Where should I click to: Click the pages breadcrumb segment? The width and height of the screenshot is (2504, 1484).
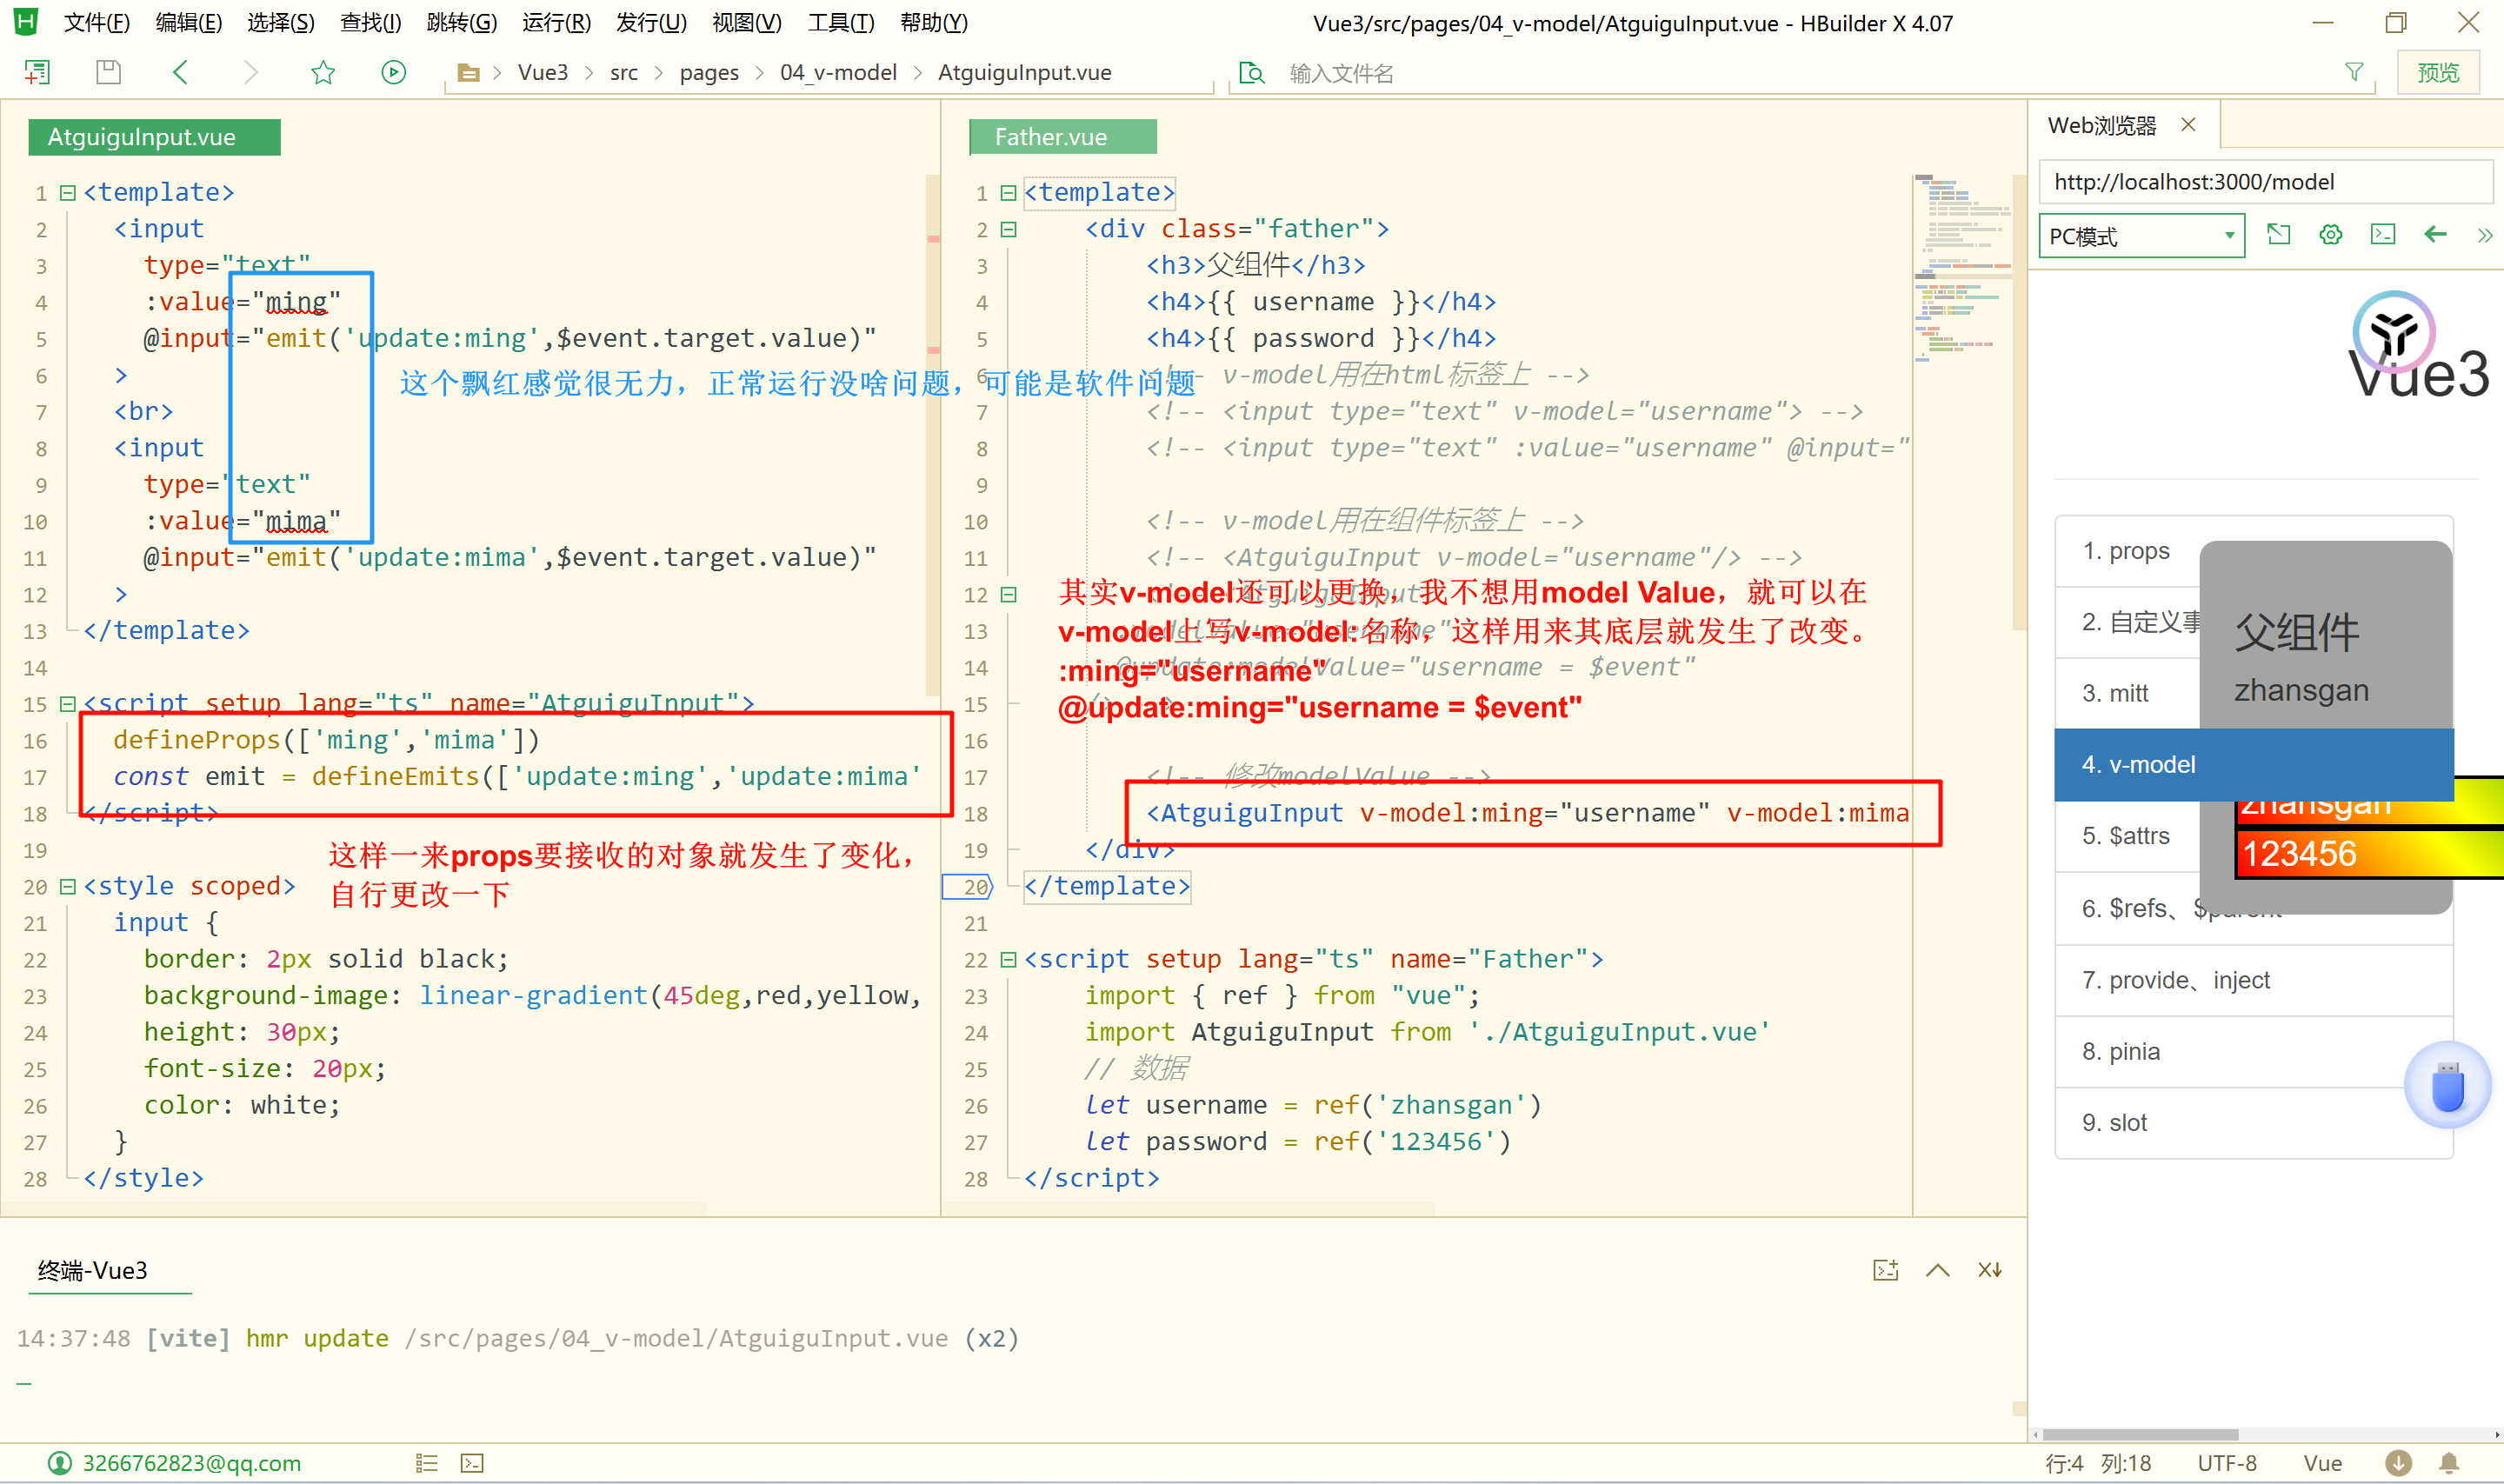click(x=708, y=72)
